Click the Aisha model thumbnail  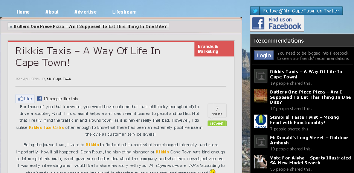261,162
